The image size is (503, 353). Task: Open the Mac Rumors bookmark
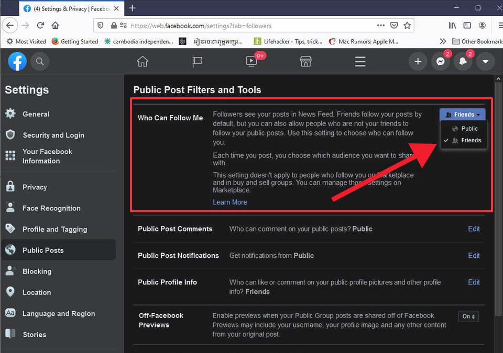tap(364, 41)
